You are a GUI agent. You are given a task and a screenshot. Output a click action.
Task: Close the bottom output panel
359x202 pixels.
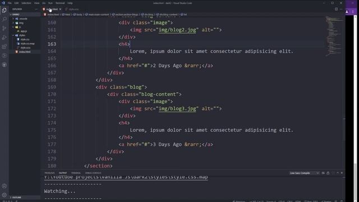pos(342,173)
